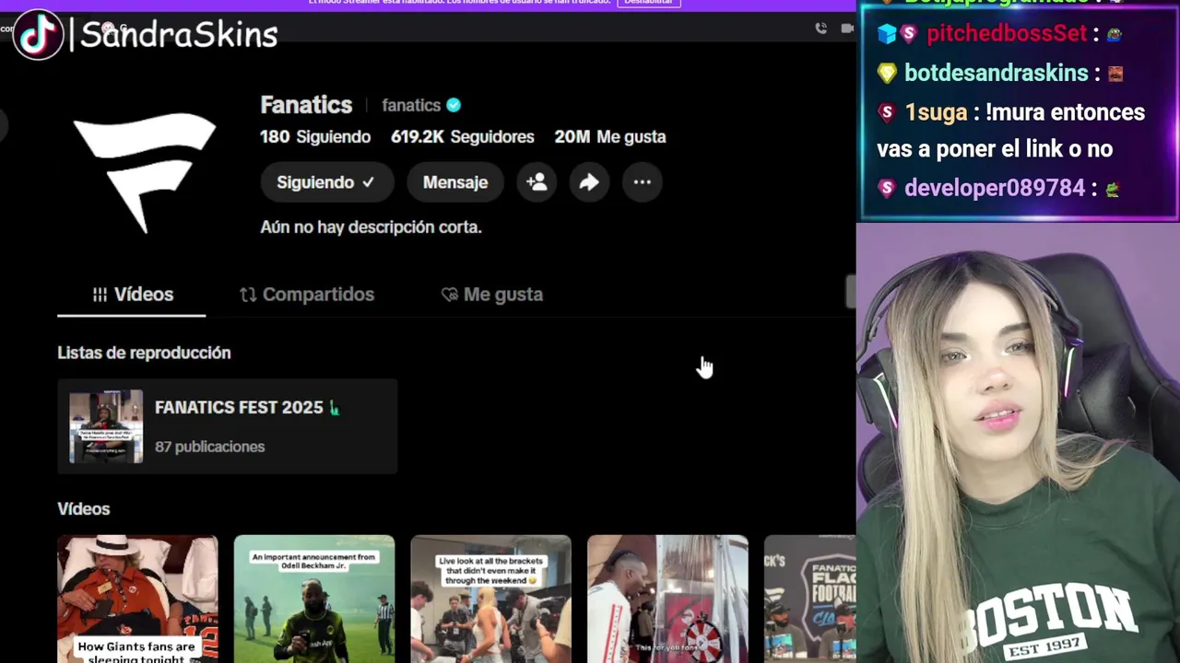
Task: Share the Fanatics profile via arrow icon
Action: (589, 182)
